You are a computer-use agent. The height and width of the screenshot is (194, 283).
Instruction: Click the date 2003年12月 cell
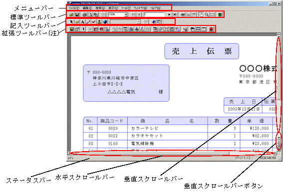[x=243, y=109]
